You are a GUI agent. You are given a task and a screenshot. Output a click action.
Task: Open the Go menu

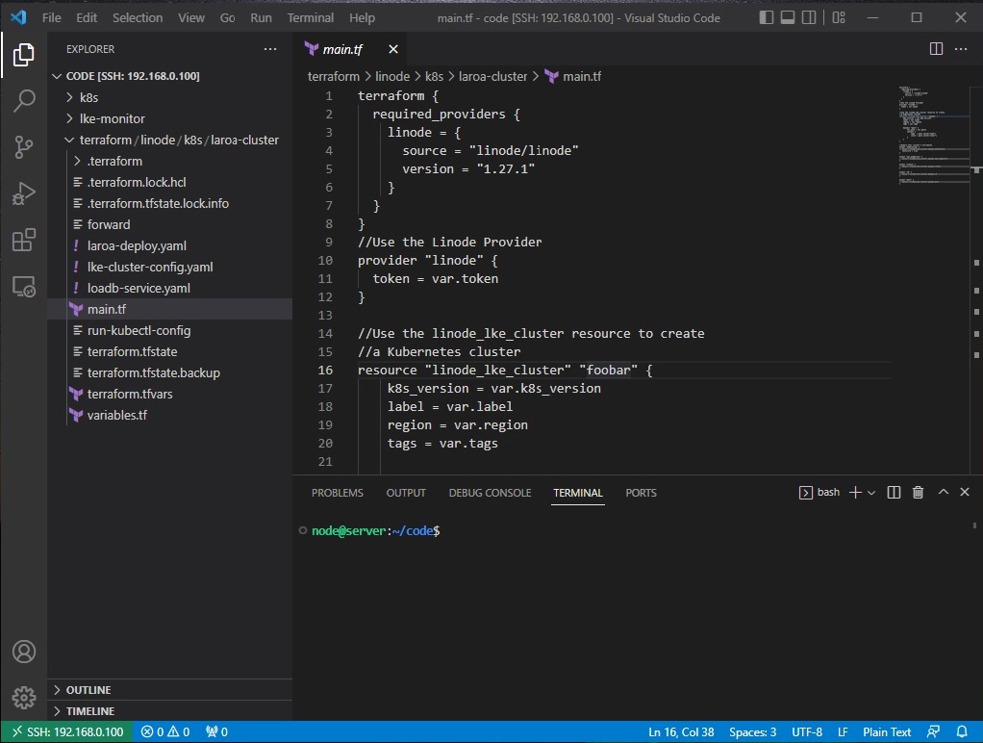tap(228, 17)
